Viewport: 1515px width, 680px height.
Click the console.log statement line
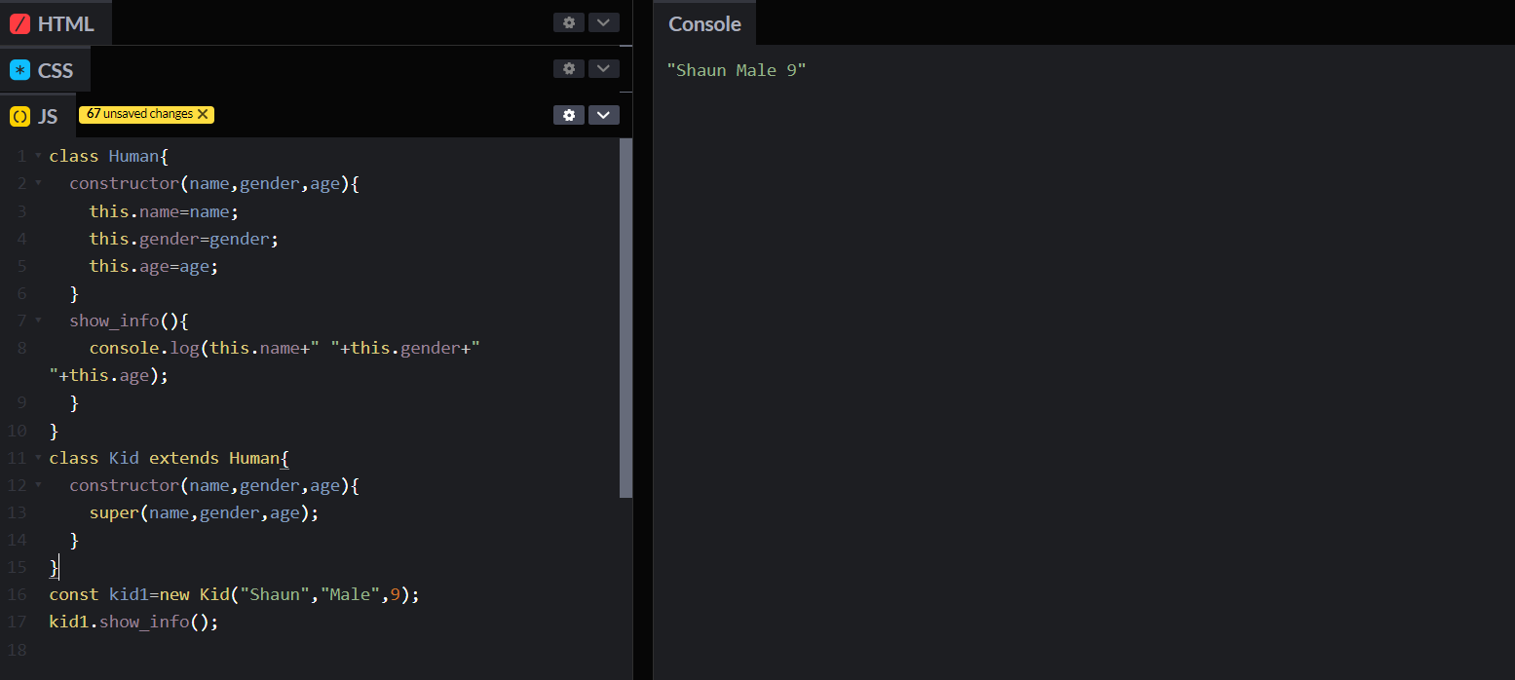265,361
